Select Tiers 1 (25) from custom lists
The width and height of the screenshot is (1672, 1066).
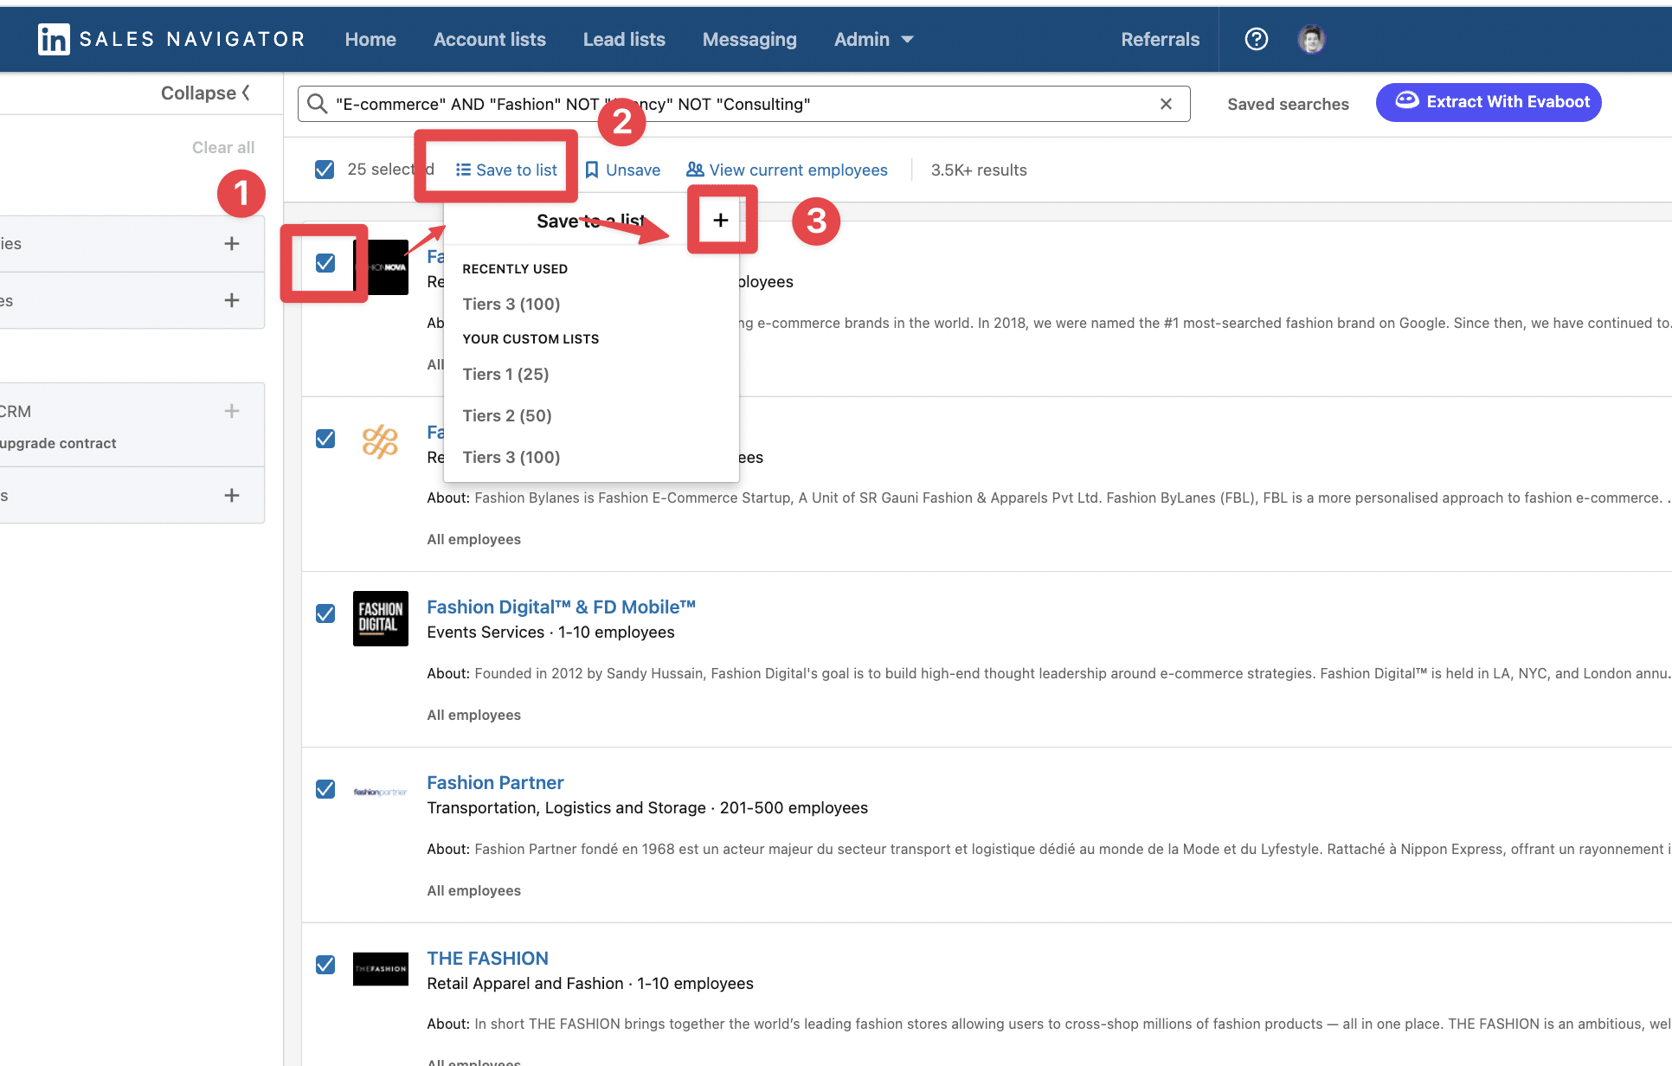[x=505, y=373]
